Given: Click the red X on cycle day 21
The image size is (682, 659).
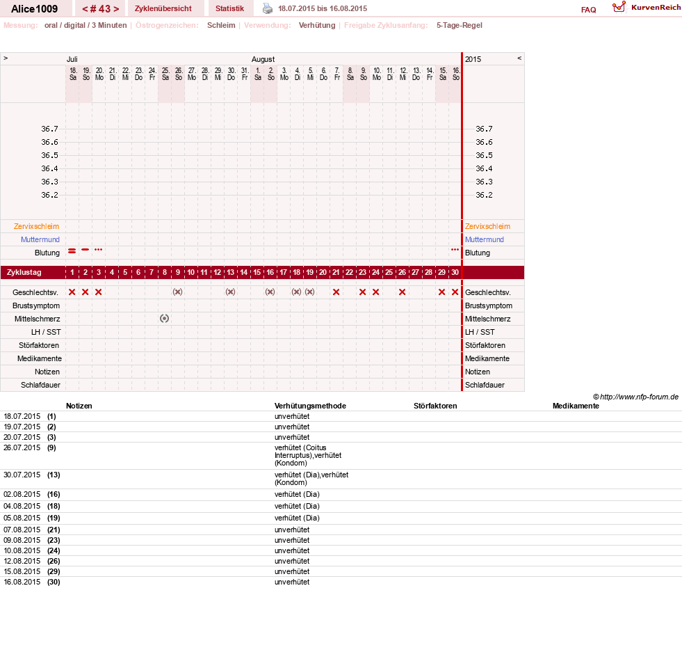Looking at the screenshot, I should pos(336,292).
